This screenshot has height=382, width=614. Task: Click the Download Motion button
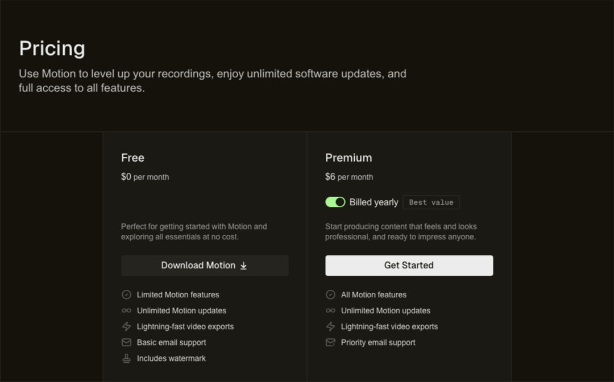point(205,265)
